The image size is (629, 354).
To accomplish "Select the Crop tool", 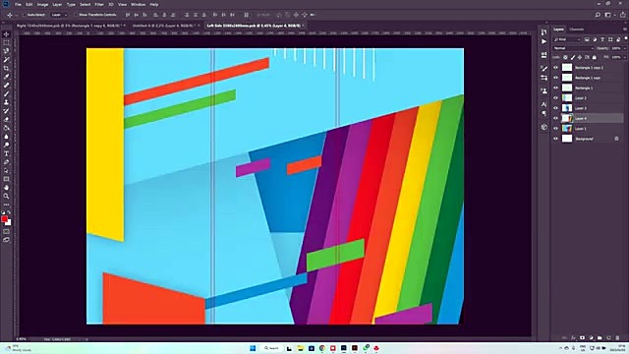I will pyautogui.click(x=7, y=68).
